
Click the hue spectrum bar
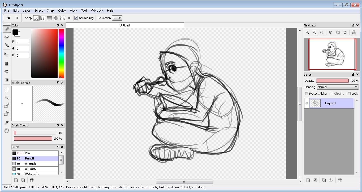tap(61, 53)
